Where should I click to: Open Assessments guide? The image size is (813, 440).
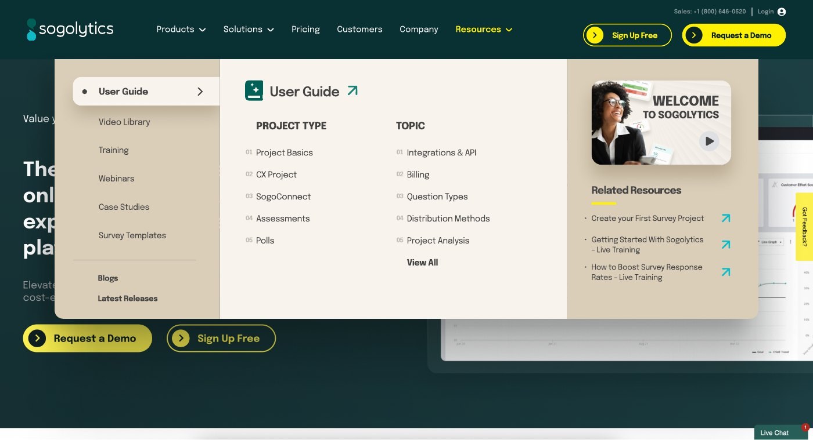[x=283, y=219]
